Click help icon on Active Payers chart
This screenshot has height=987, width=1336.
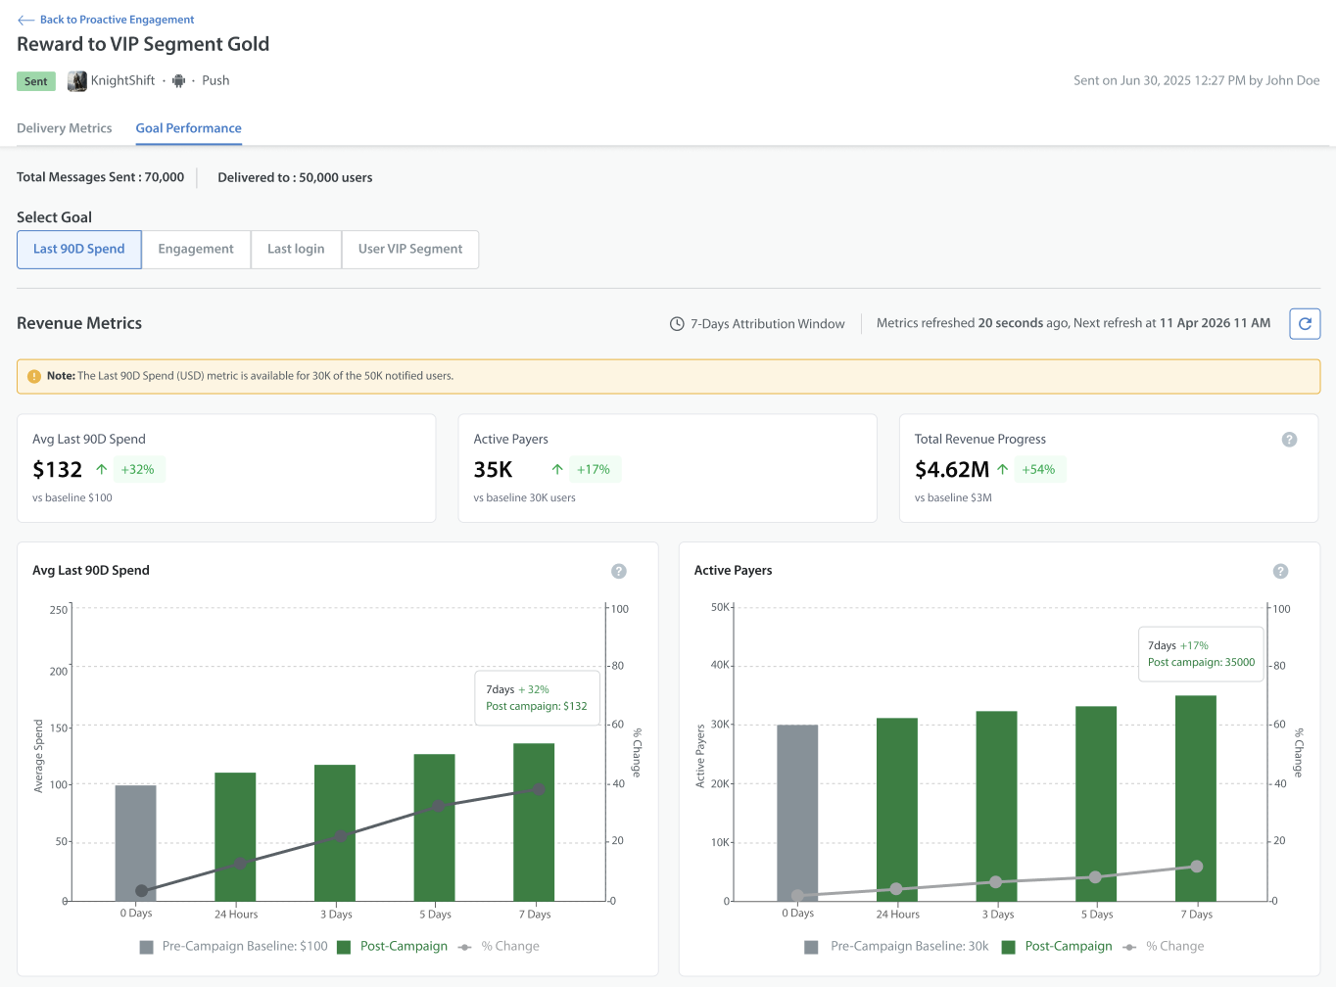(1280, 571)
